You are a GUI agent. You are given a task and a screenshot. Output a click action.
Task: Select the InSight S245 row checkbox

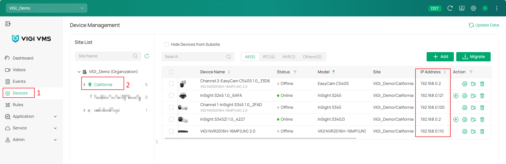click(171, 95)
